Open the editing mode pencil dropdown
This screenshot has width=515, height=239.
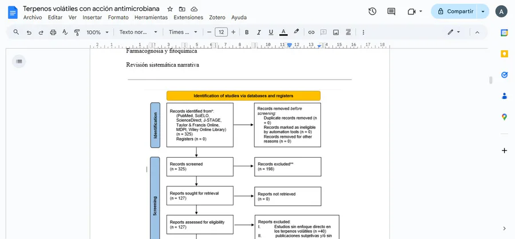point(454,32)
